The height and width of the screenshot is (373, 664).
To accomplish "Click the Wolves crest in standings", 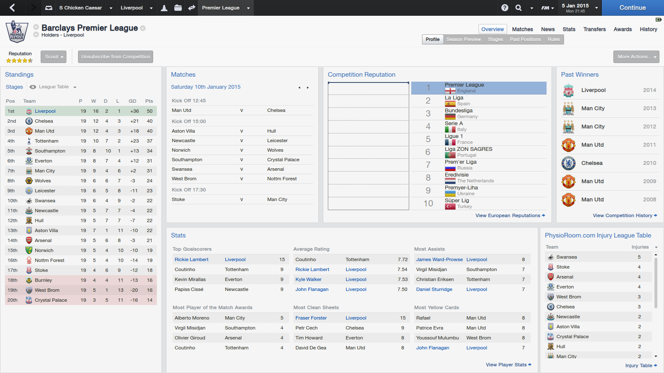I will 29,181.
